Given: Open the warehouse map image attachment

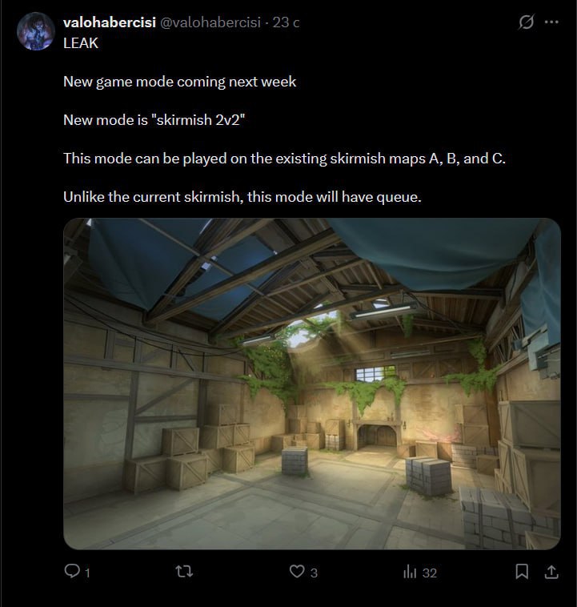Looking at the screenshot, I should (x=312, y=384).
